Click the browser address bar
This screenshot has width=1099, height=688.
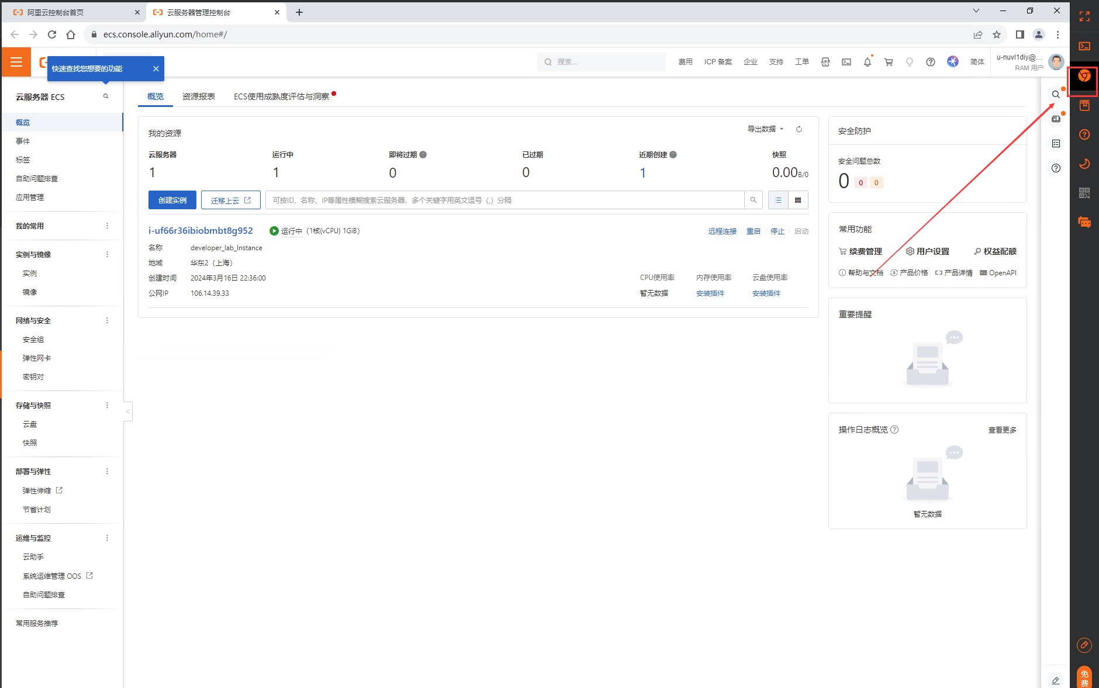click(526, 34)
